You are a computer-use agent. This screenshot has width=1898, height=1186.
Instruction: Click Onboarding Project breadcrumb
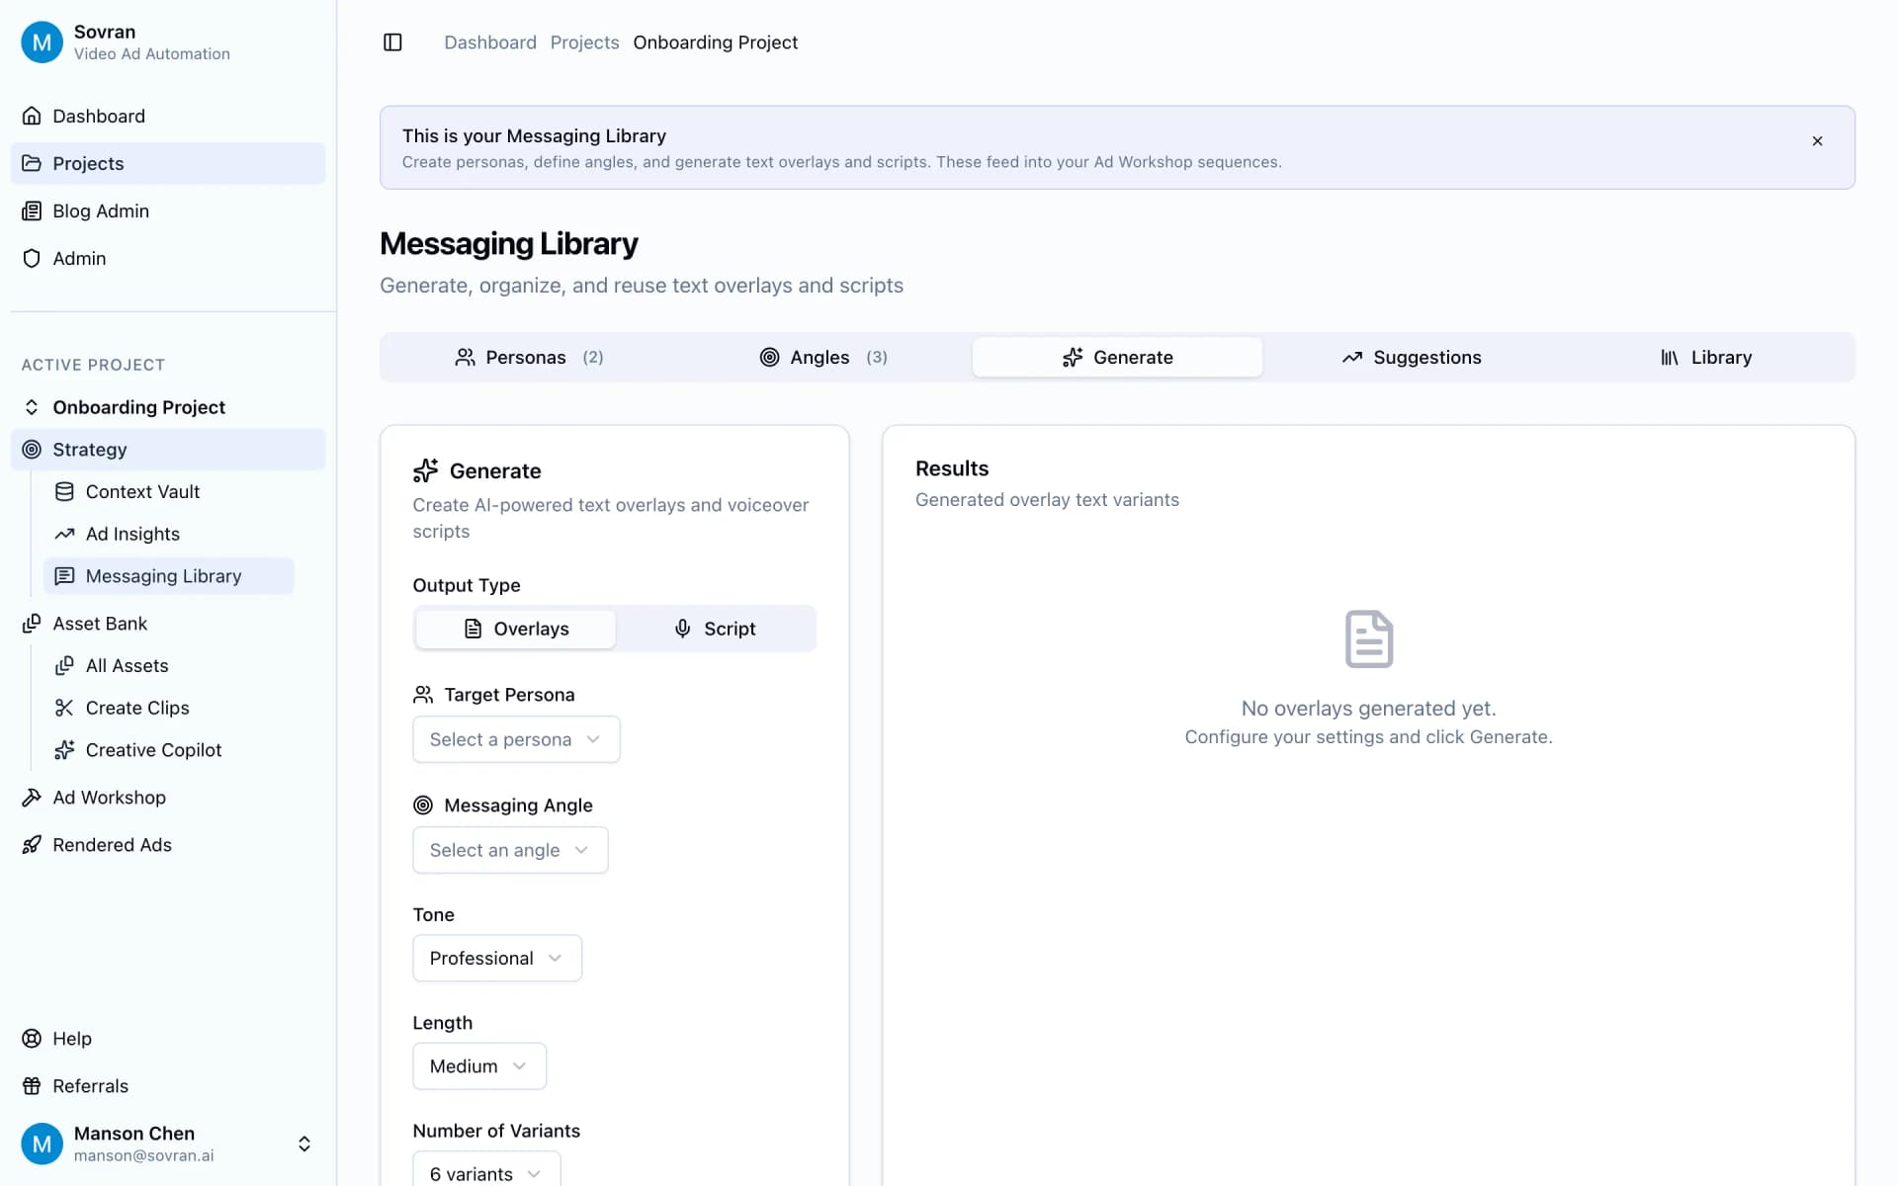pyautogui.click(x=716, y=42)
